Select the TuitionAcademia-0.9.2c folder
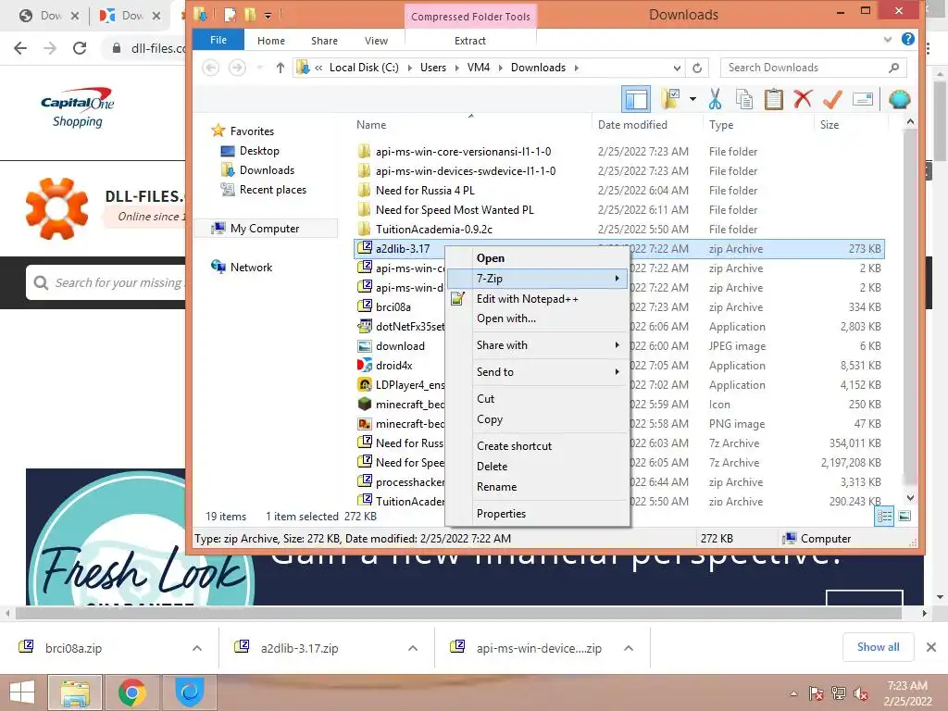This screenshot has height=711, width=948. pos(433,230)
